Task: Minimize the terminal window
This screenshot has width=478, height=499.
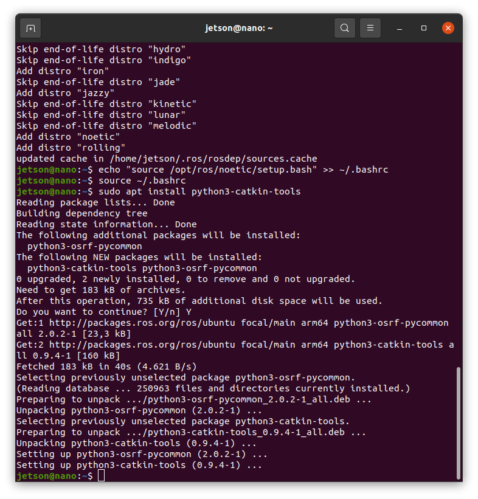Action: [400, 29]
